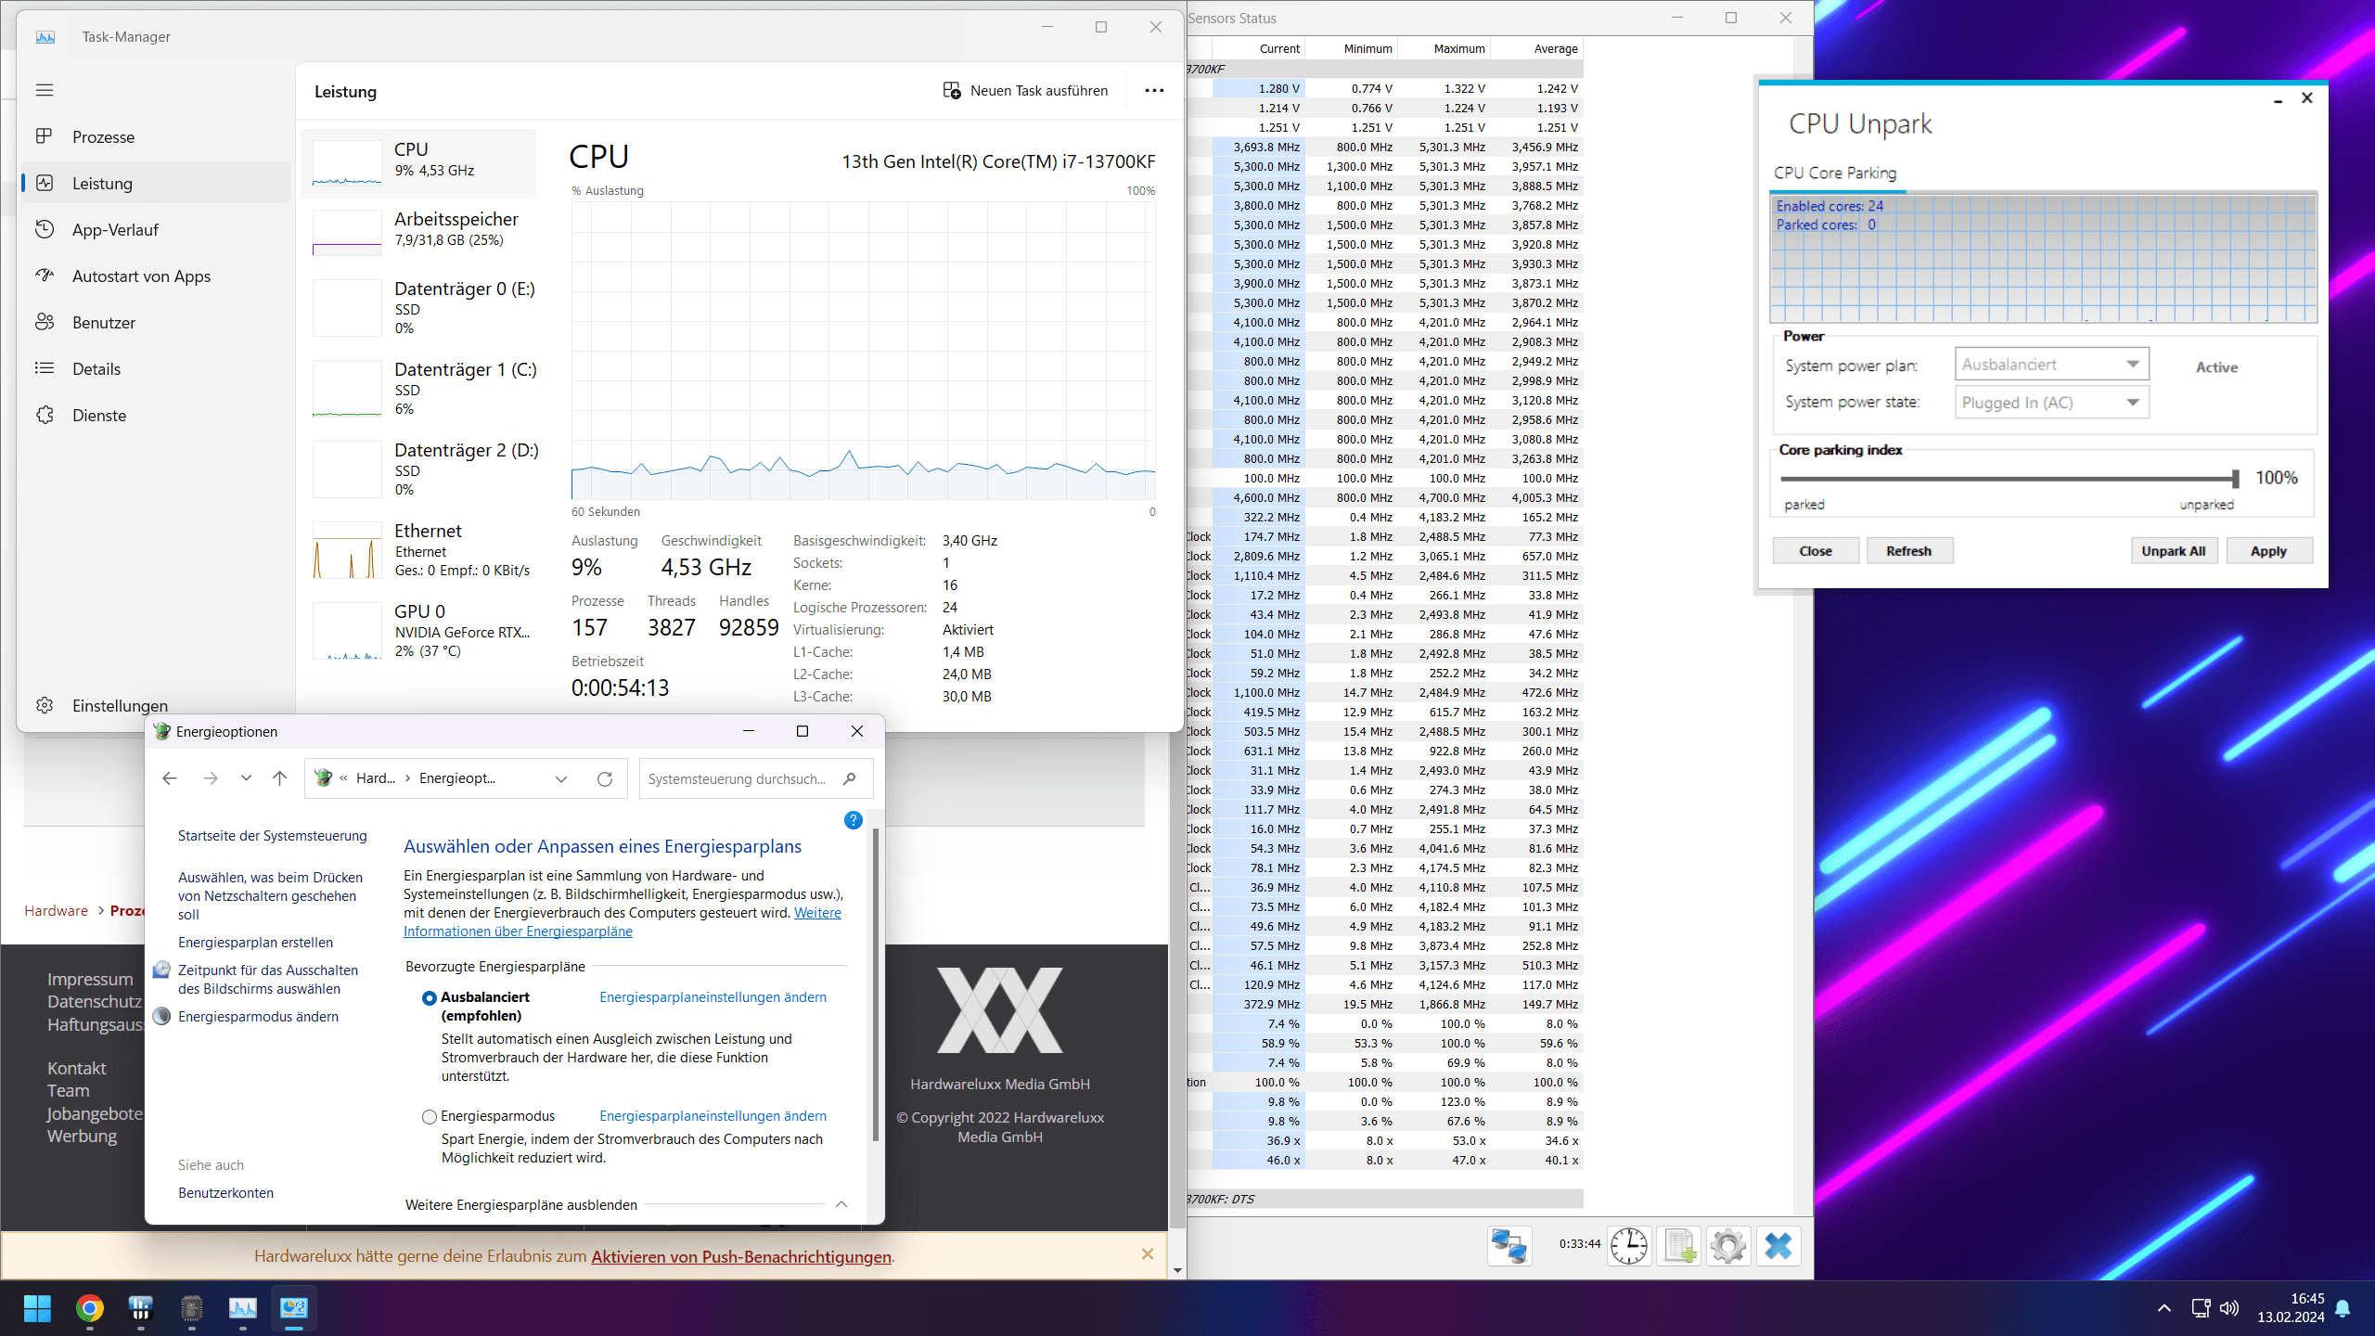
Task: Open System power plan dropdown in CPU Unpark
Action: pos(2051,365)
